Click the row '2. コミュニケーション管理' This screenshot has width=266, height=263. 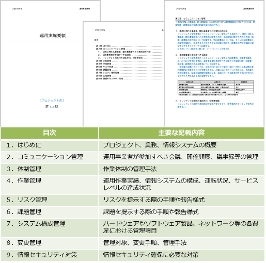coord(133,157)
